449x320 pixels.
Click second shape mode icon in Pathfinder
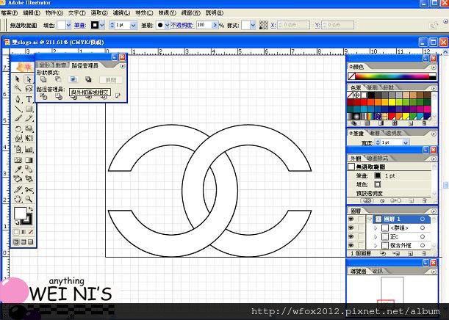[58, 79]
